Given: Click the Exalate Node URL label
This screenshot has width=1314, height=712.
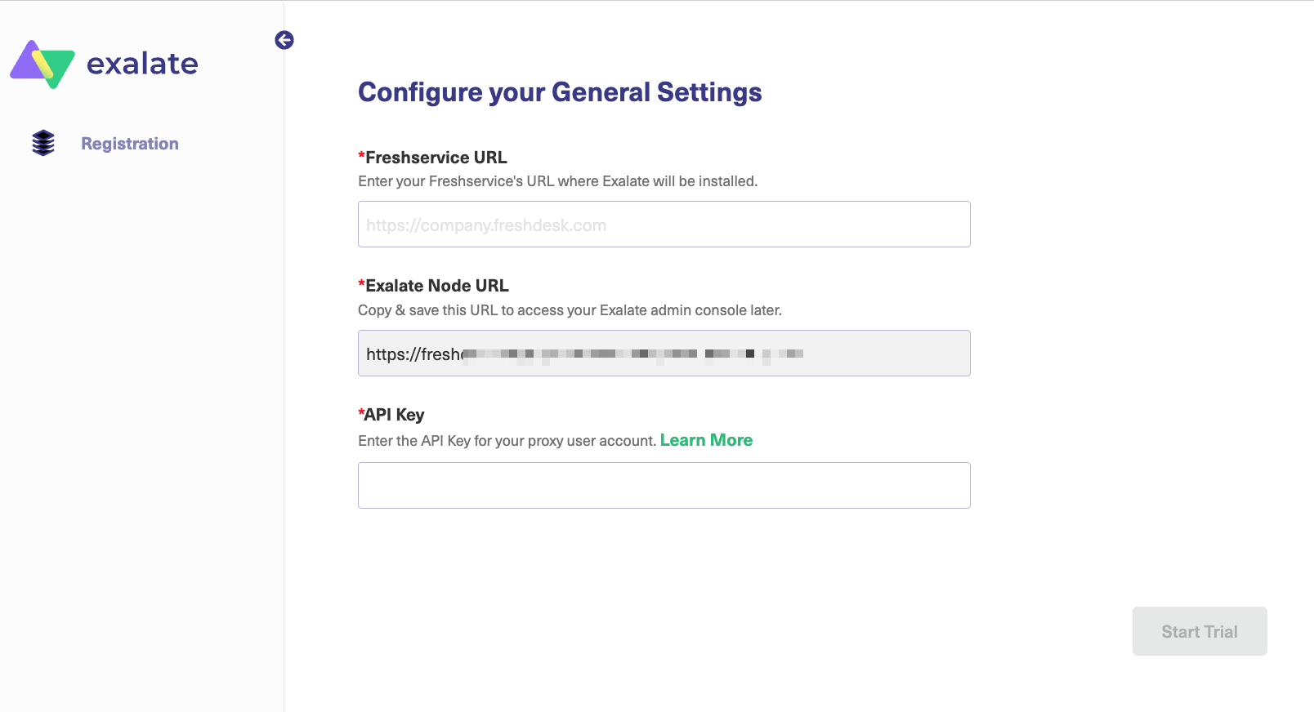Looking at the screenshot, I should (436, 286).
